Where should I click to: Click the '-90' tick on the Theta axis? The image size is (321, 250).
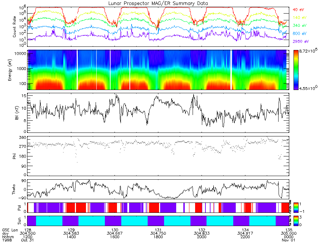pos(22,198)
